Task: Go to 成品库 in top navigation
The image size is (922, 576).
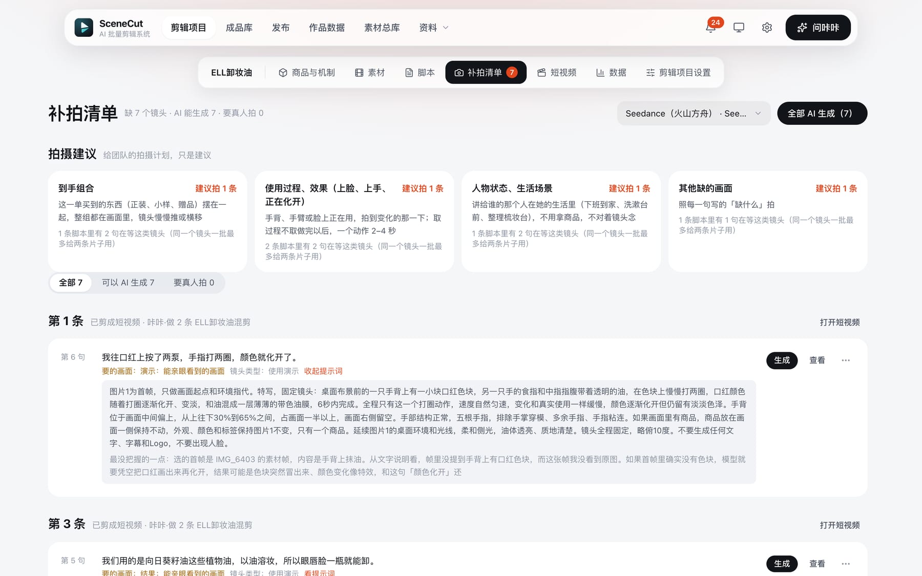Action: point(239,28)
